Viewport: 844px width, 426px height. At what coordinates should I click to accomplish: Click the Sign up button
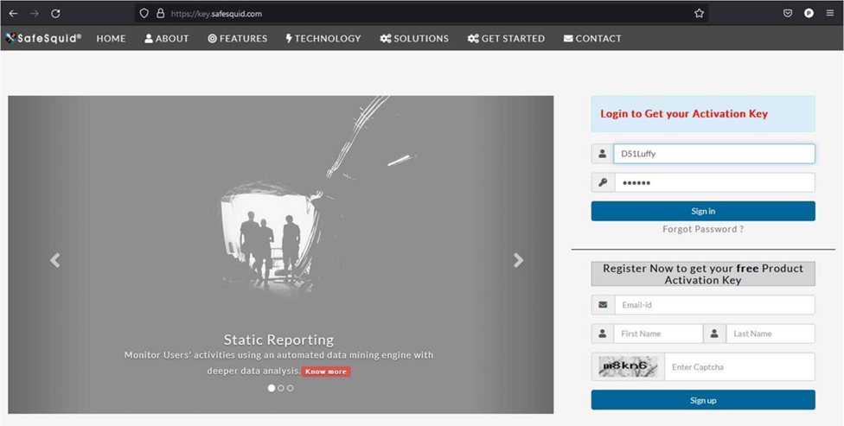pyautogui.click(x=703, y=400)
